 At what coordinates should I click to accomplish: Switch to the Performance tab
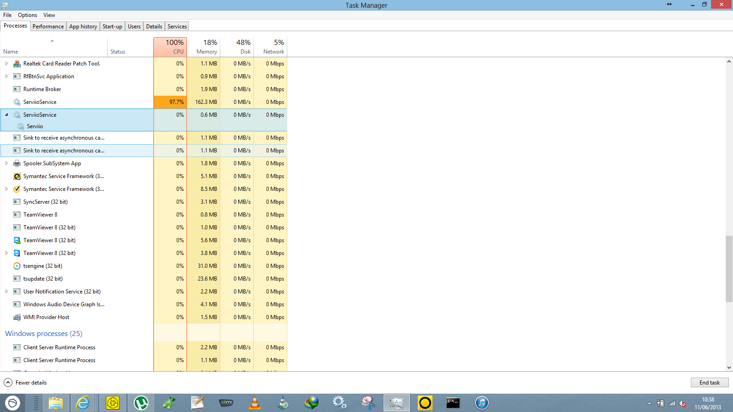pos(48,27)
